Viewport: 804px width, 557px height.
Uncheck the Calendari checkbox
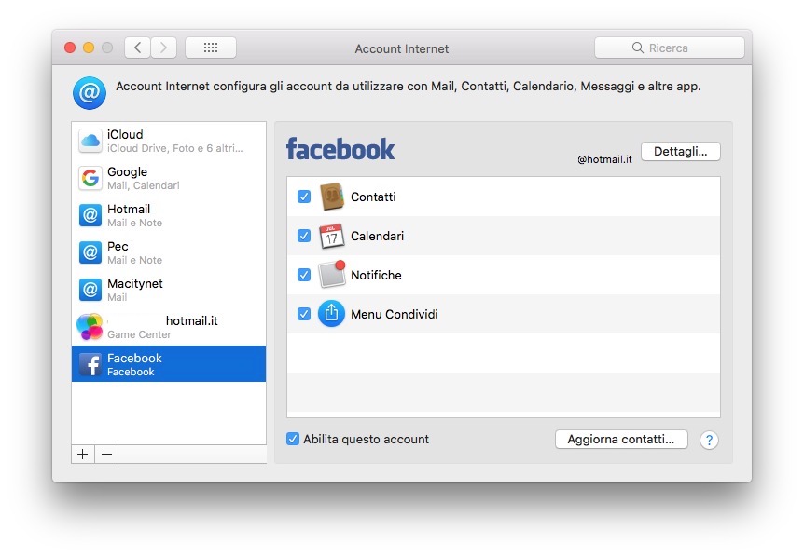[x=304, y=236]
